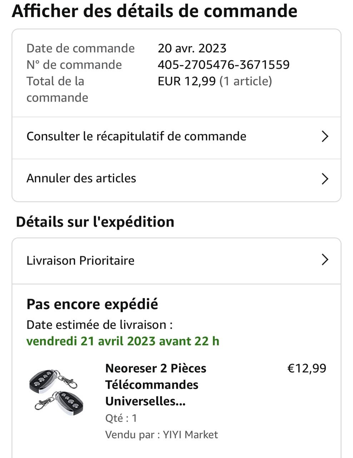Open the remote control product thumbnail
Viewport: 353px width, 458px height.
(x=56, y=392)
